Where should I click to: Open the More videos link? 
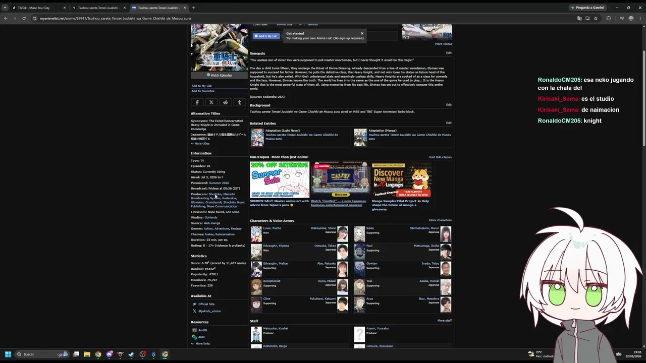444,44
